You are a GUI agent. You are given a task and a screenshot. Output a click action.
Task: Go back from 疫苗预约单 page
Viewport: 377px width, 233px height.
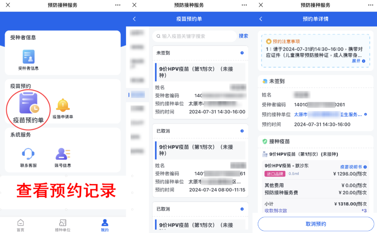tap(134, 19)
